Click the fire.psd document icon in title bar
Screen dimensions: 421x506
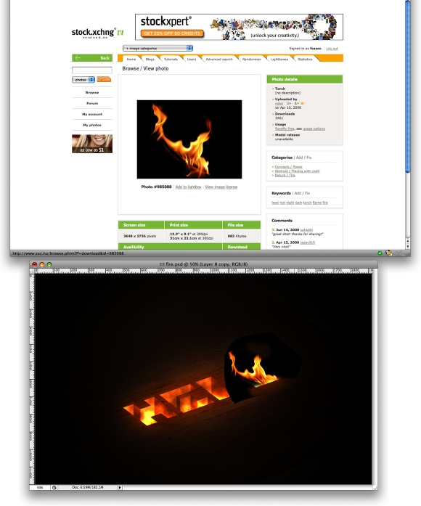[163, 264]
